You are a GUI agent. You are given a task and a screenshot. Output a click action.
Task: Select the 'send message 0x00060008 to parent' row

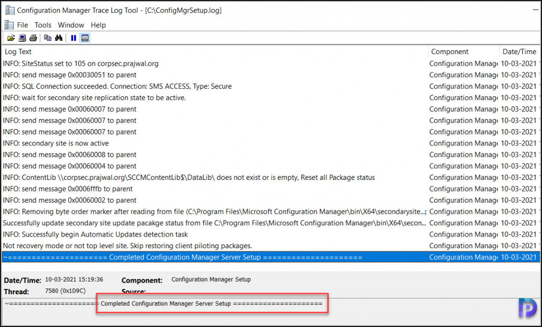pos(270,155)
